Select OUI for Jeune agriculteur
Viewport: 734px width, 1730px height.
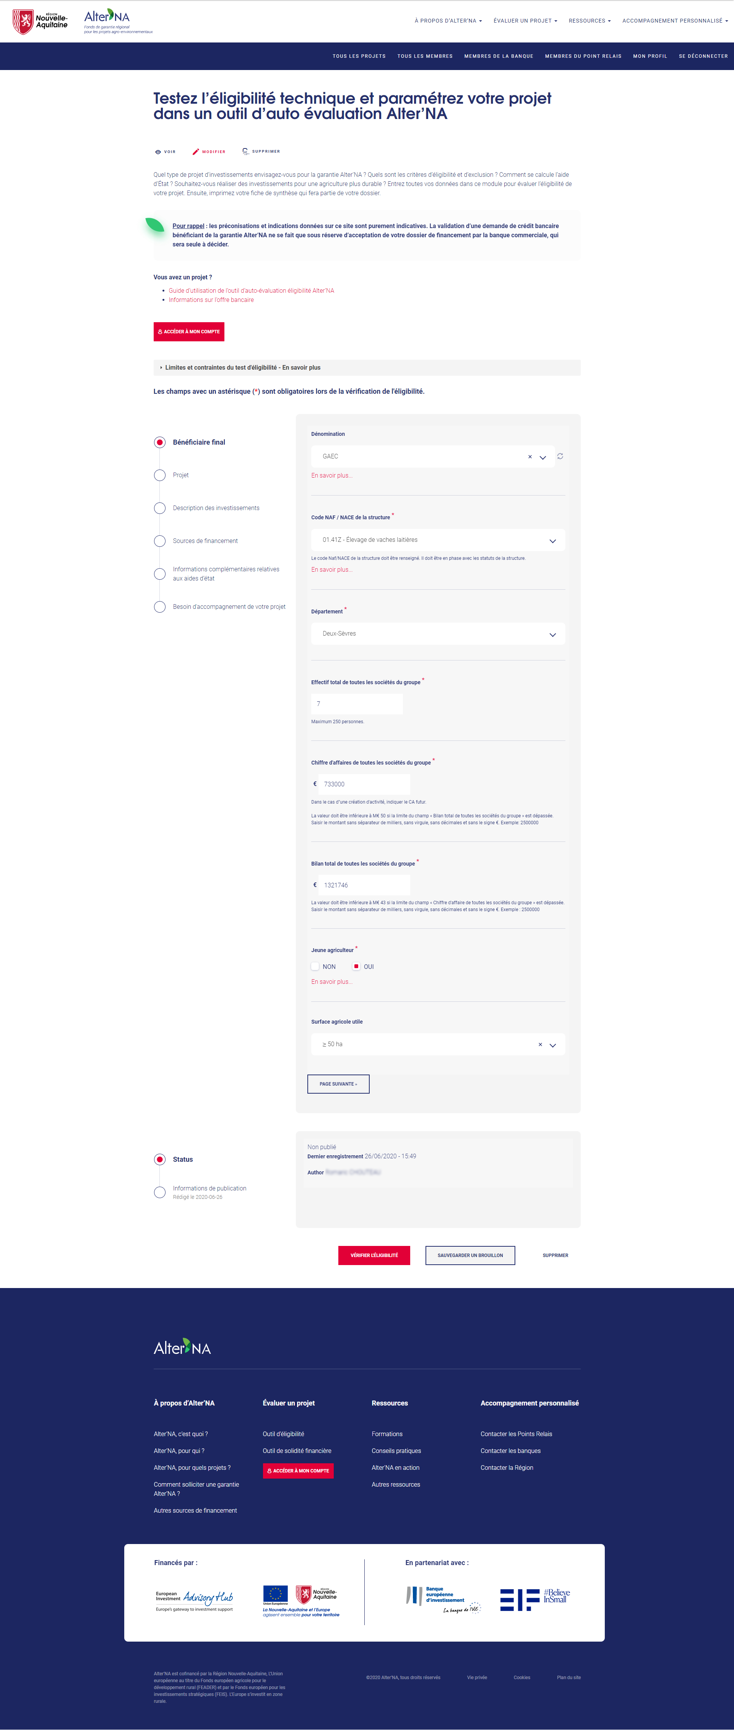coord(356,967)
